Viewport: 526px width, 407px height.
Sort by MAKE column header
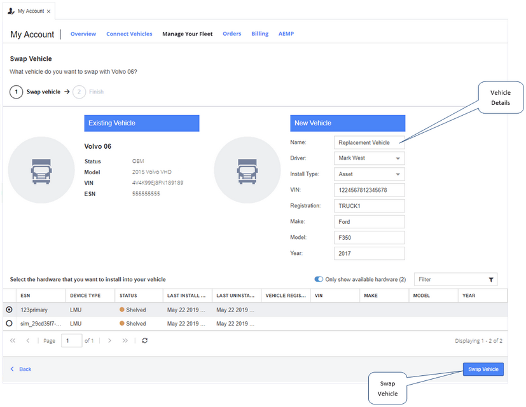click(384, 296)
